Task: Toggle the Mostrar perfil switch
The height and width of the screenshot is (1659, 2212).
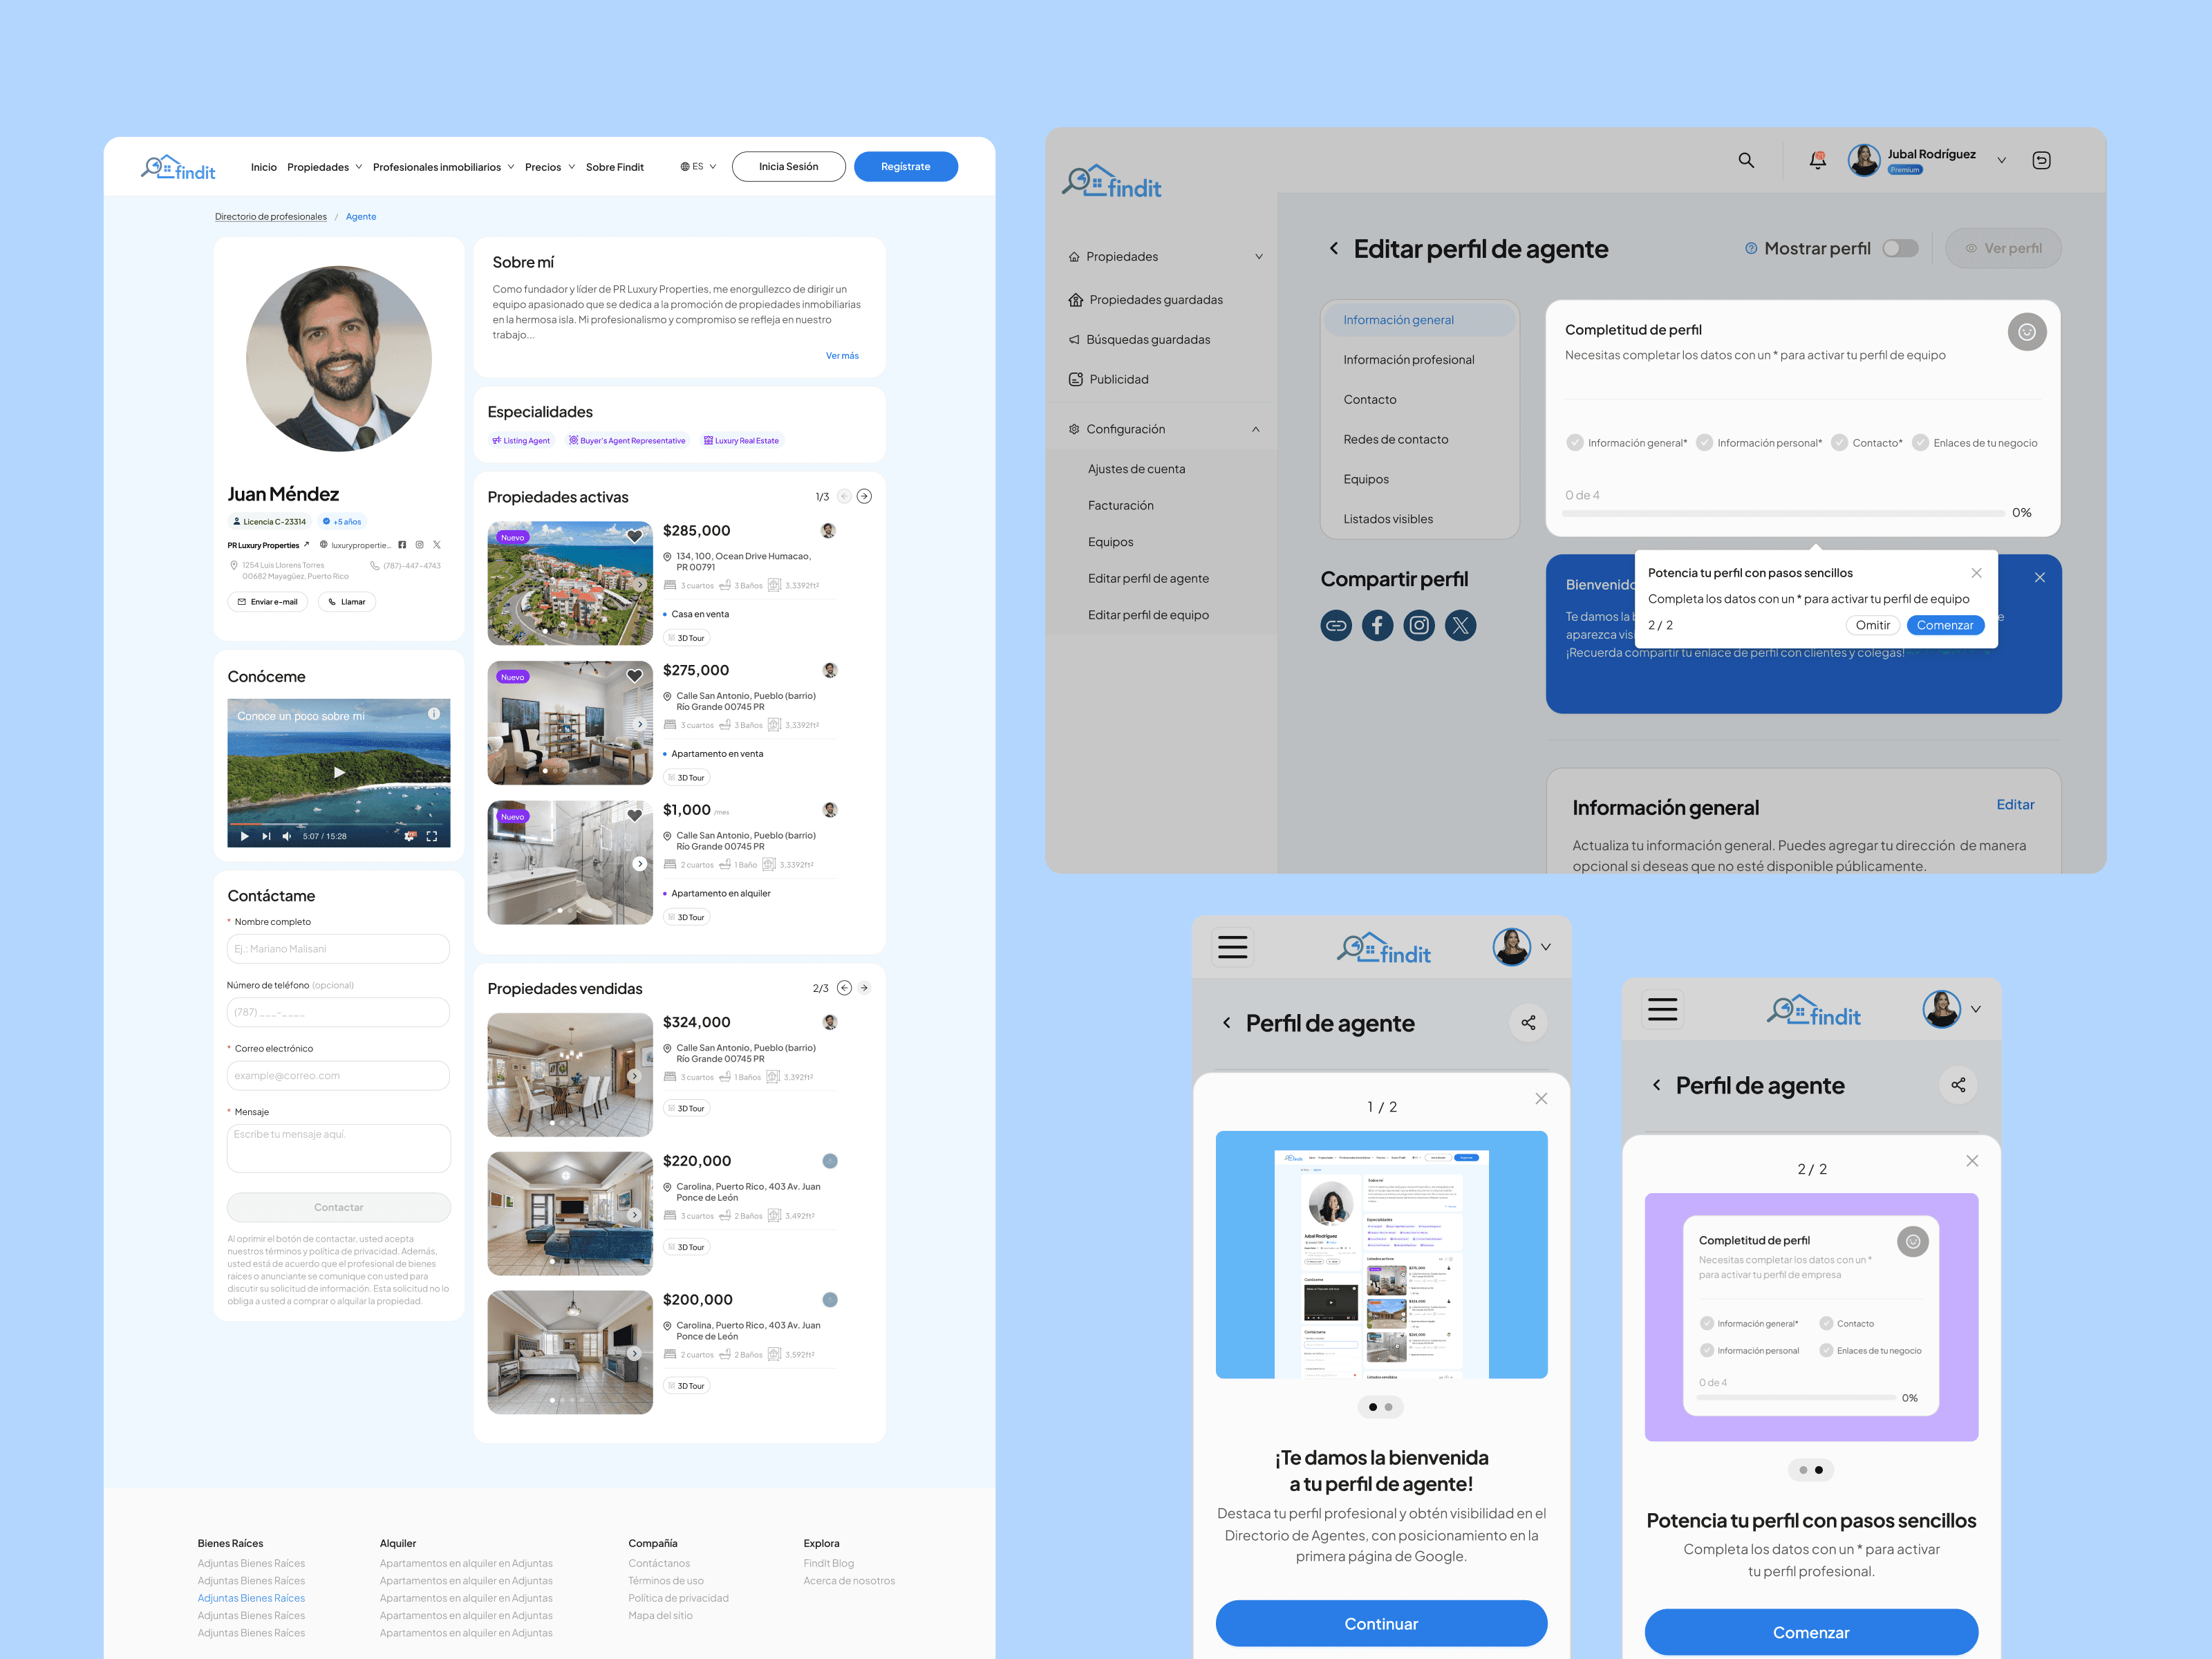Action: pyautogui.click(x=1899, y=248)
